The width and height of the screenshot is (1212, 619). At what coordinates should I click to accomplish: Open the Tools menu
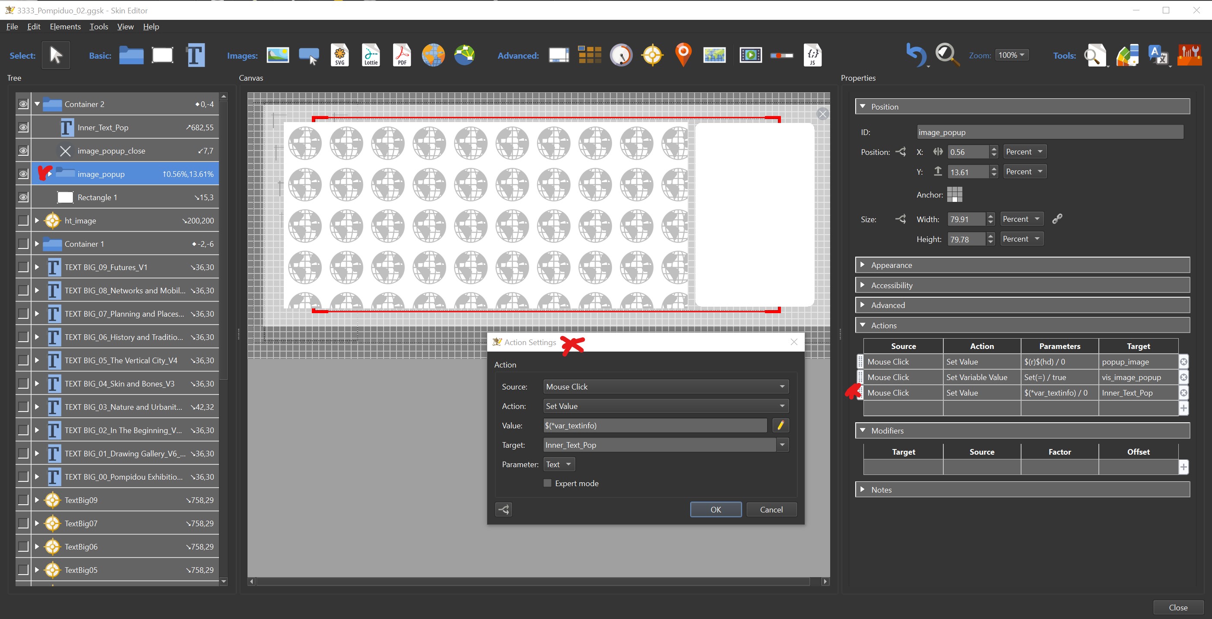99,26
